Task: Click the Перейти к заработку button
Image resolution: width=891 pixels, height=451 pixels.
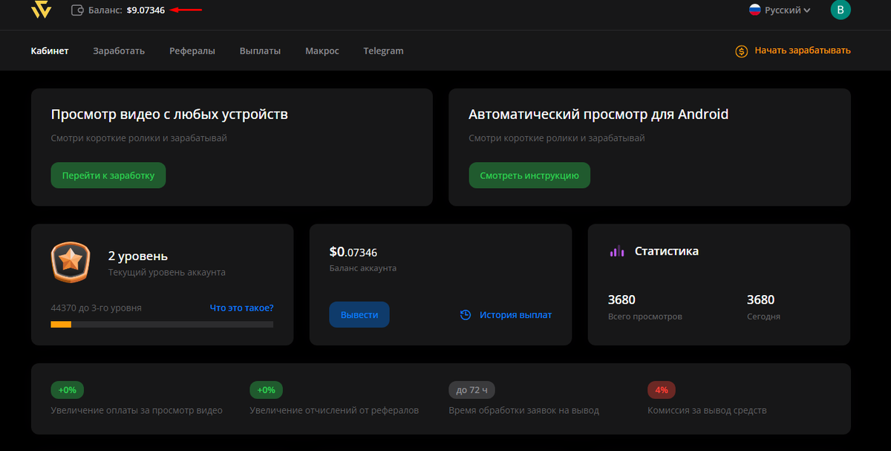Action: pos(108,175)
